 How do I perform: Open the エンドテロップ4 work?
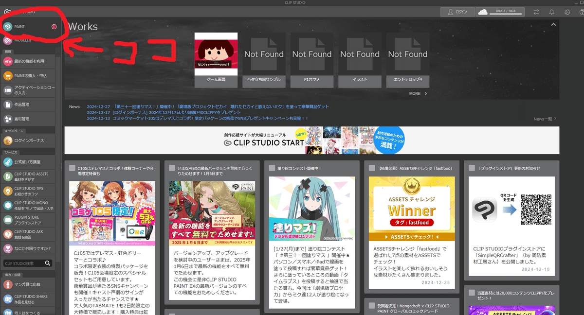coord(408,60)
